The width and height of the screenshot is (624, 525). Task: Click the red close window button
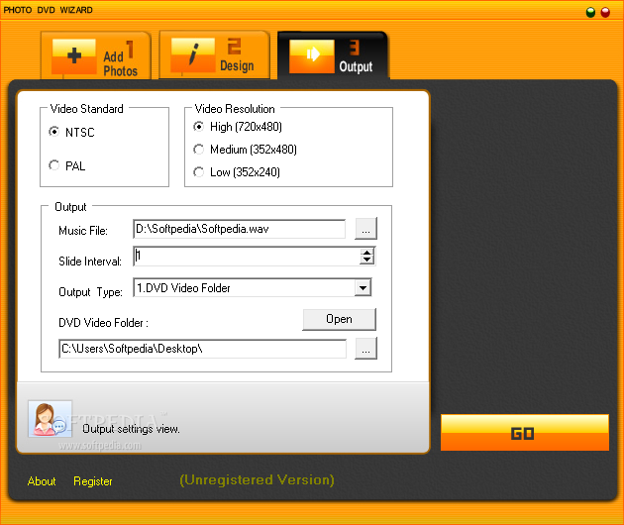(605, 12)
